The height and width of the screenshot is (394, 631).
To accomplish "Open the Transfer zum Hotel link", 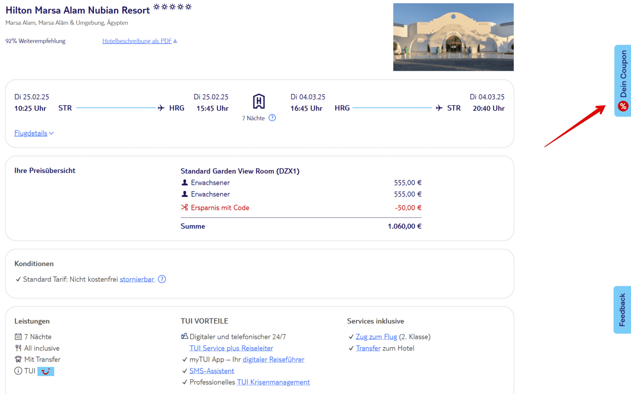I will tap(368, 348).
